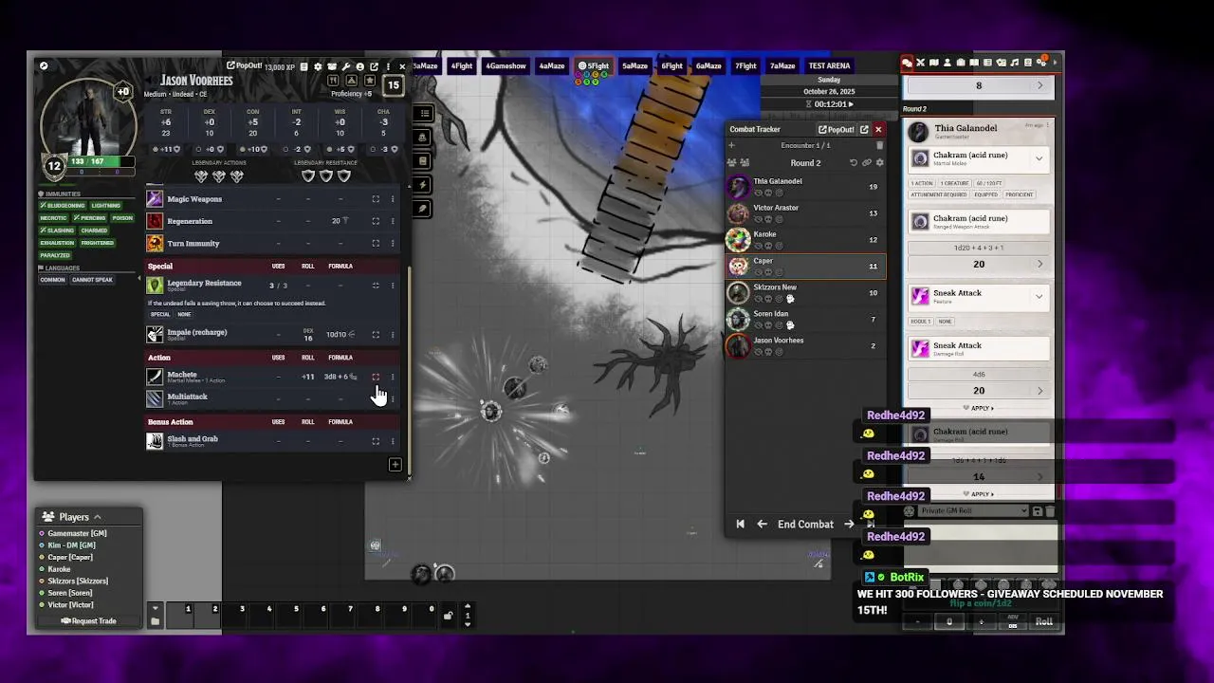Click PopOut! on Jason Voorhees sheet
The height and width of the screenshot is (683, 1214).
(x=245, y=65)
